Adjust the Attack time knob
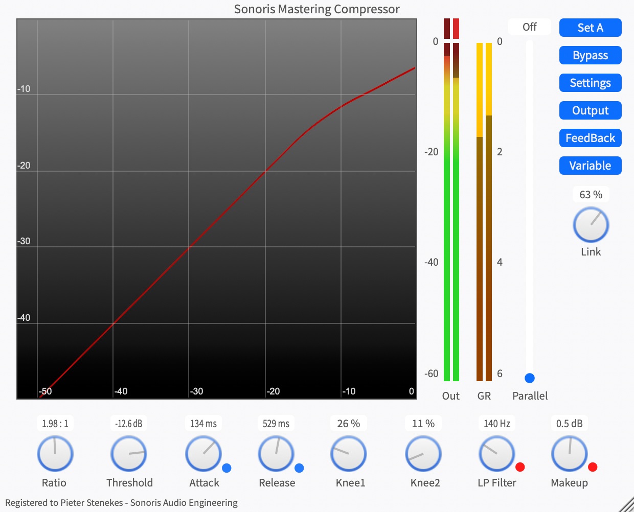The image size is (634, 512). 203,453
